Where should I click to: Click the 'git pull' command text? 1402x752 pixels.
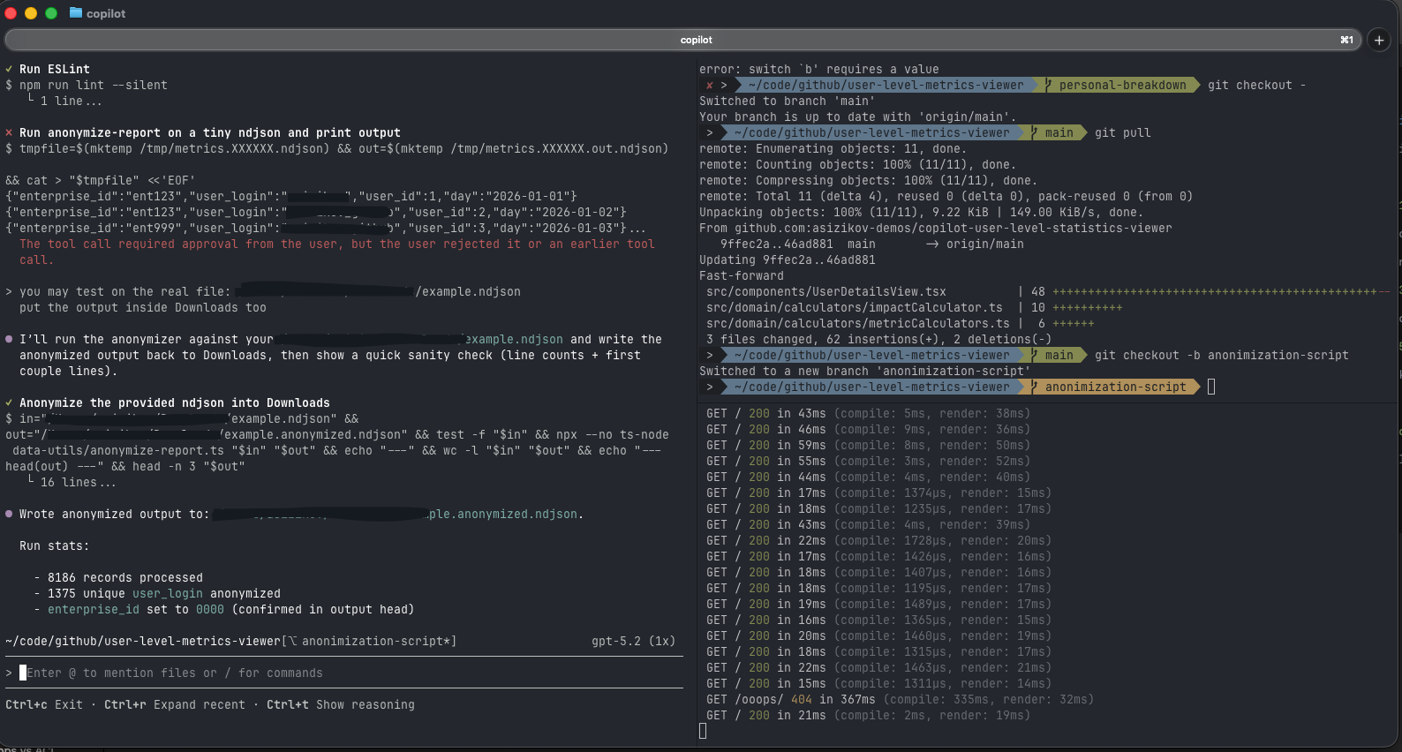tap(1123, 132)
